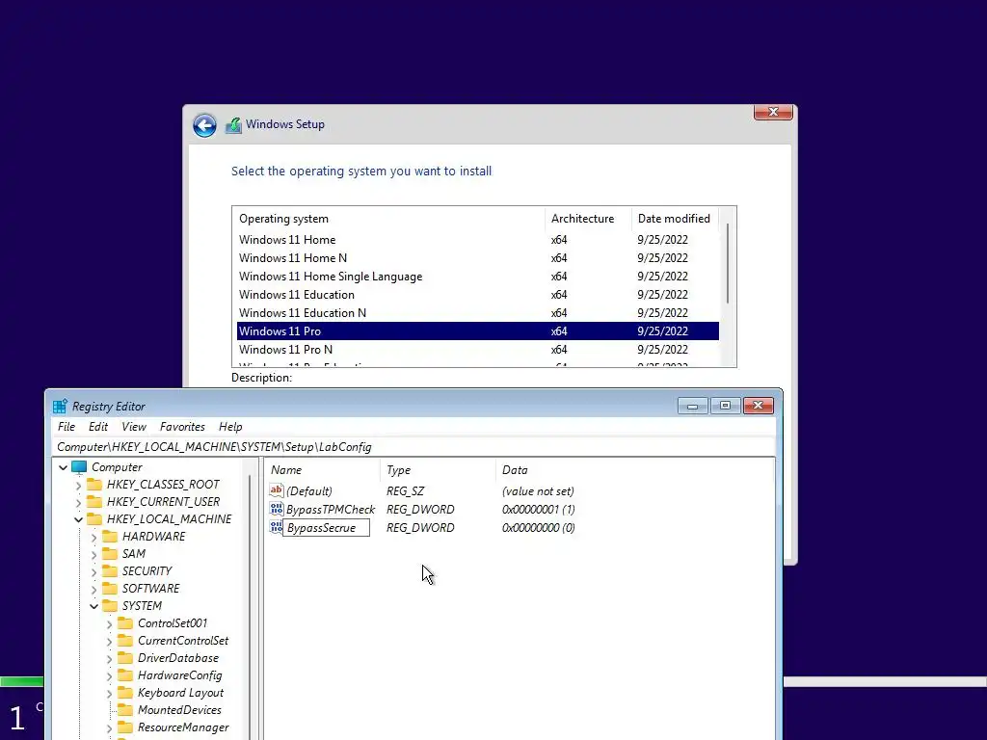Click the Computer icon in registry tree
Viewport: 987px width, 740px height.
(x=79, y=467)
